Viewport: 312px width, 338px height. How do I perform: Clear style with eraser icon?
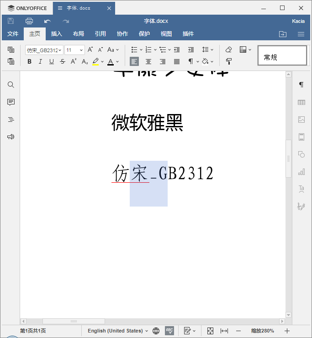[228, 50]
